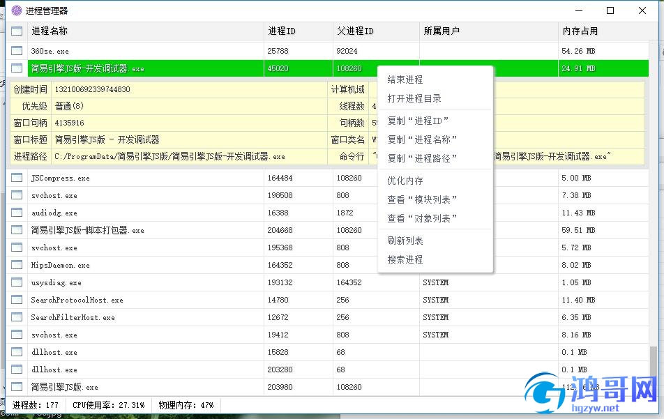Select the usysdiag.exe process name
The height and width of the screenshot is (419, 664).
[56, 282]
